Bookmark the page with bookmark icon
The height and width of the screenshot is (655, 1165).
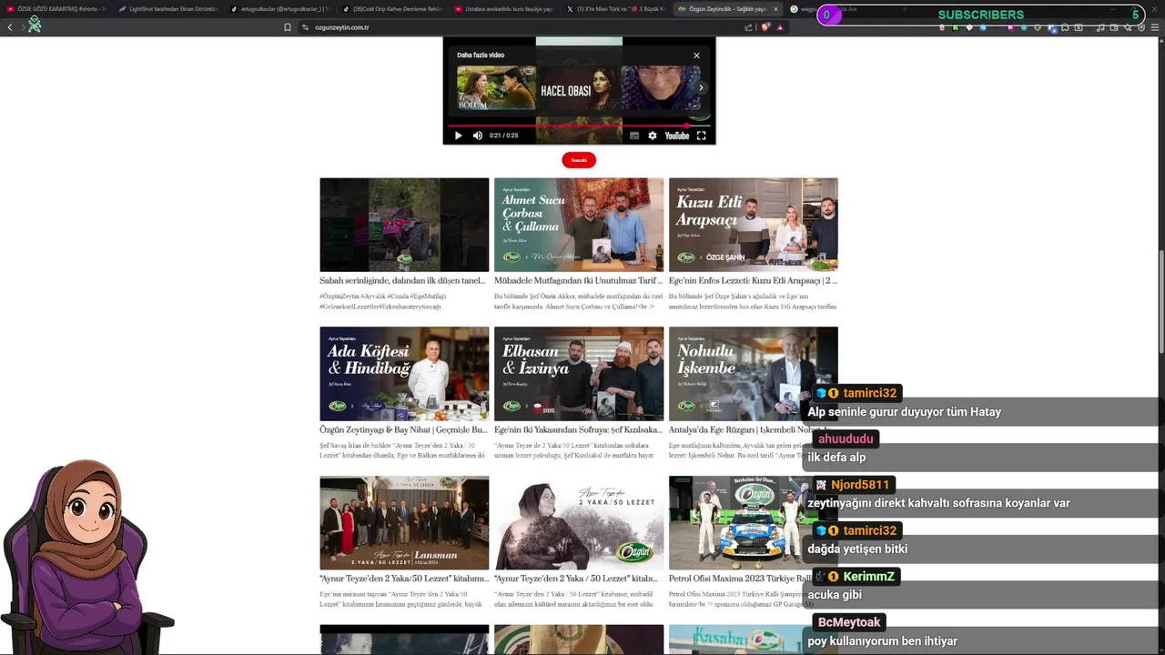(288, 27)
